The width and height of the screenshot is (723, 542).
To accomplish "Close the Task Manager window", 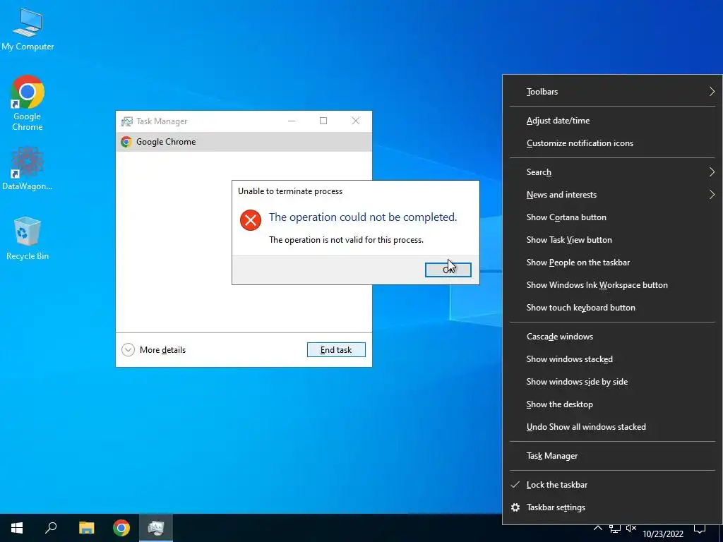I will (x=356, y=121).
